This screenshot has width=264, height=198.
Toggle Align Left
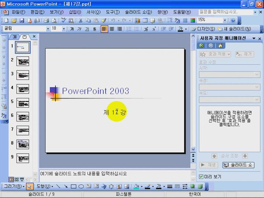click(104, 29)
